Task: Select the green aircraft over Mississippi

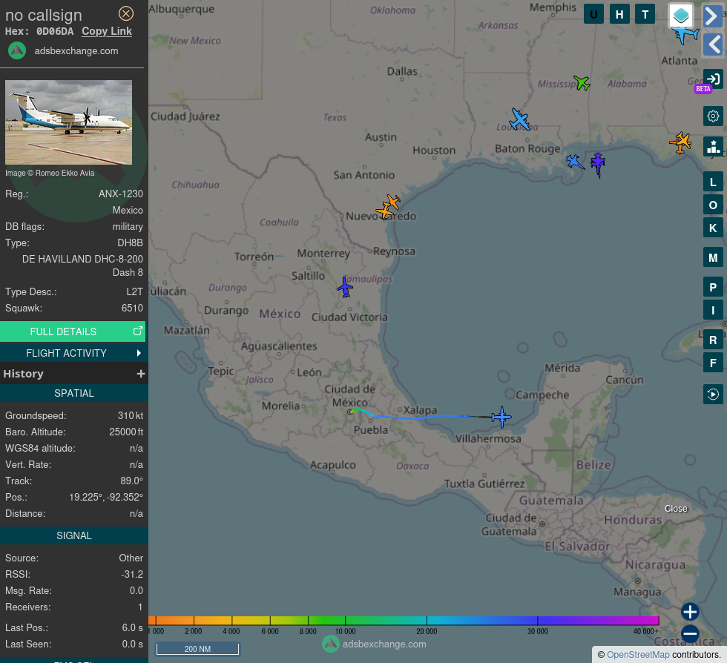Action: [582, 83]
